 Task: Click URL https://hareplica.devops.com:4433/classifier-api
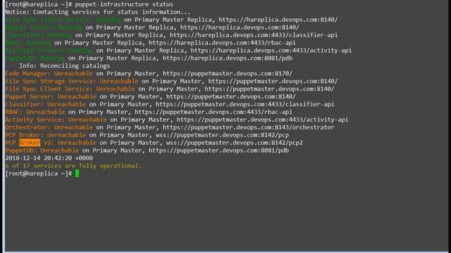point(254,35)
